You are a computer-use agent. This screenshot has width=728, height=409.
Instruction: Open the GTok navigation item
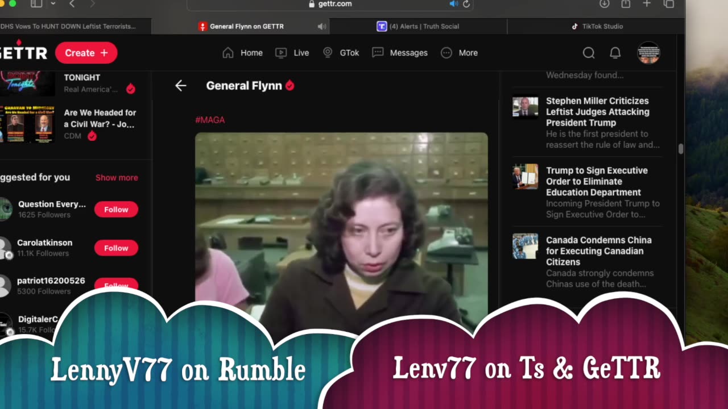(x=341, y=53)
